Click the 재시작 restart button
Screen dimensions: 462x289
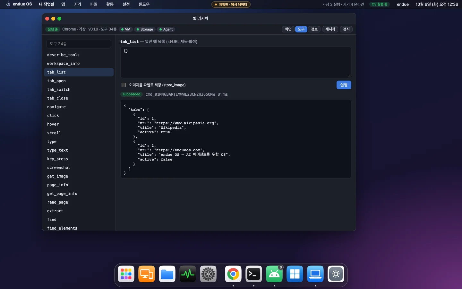tap(330, 29)
